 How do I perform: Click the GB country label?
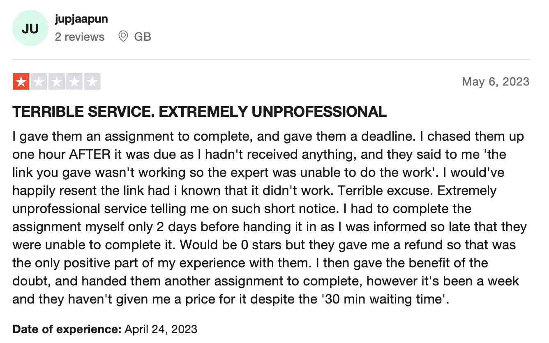[143, 37]
